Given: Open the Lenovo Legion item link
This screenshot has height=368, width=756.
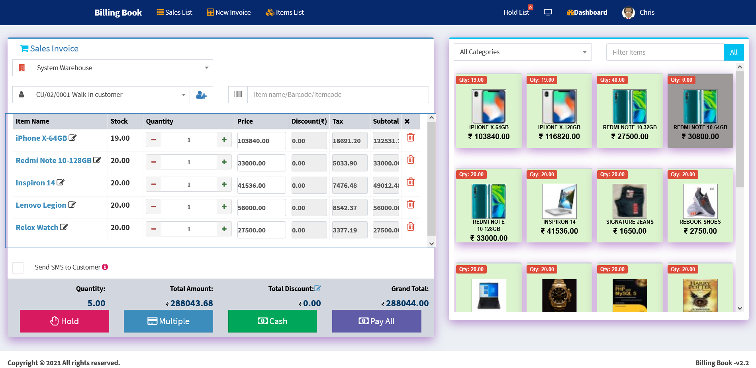Looking at the screenshot, I should (41, 205).
